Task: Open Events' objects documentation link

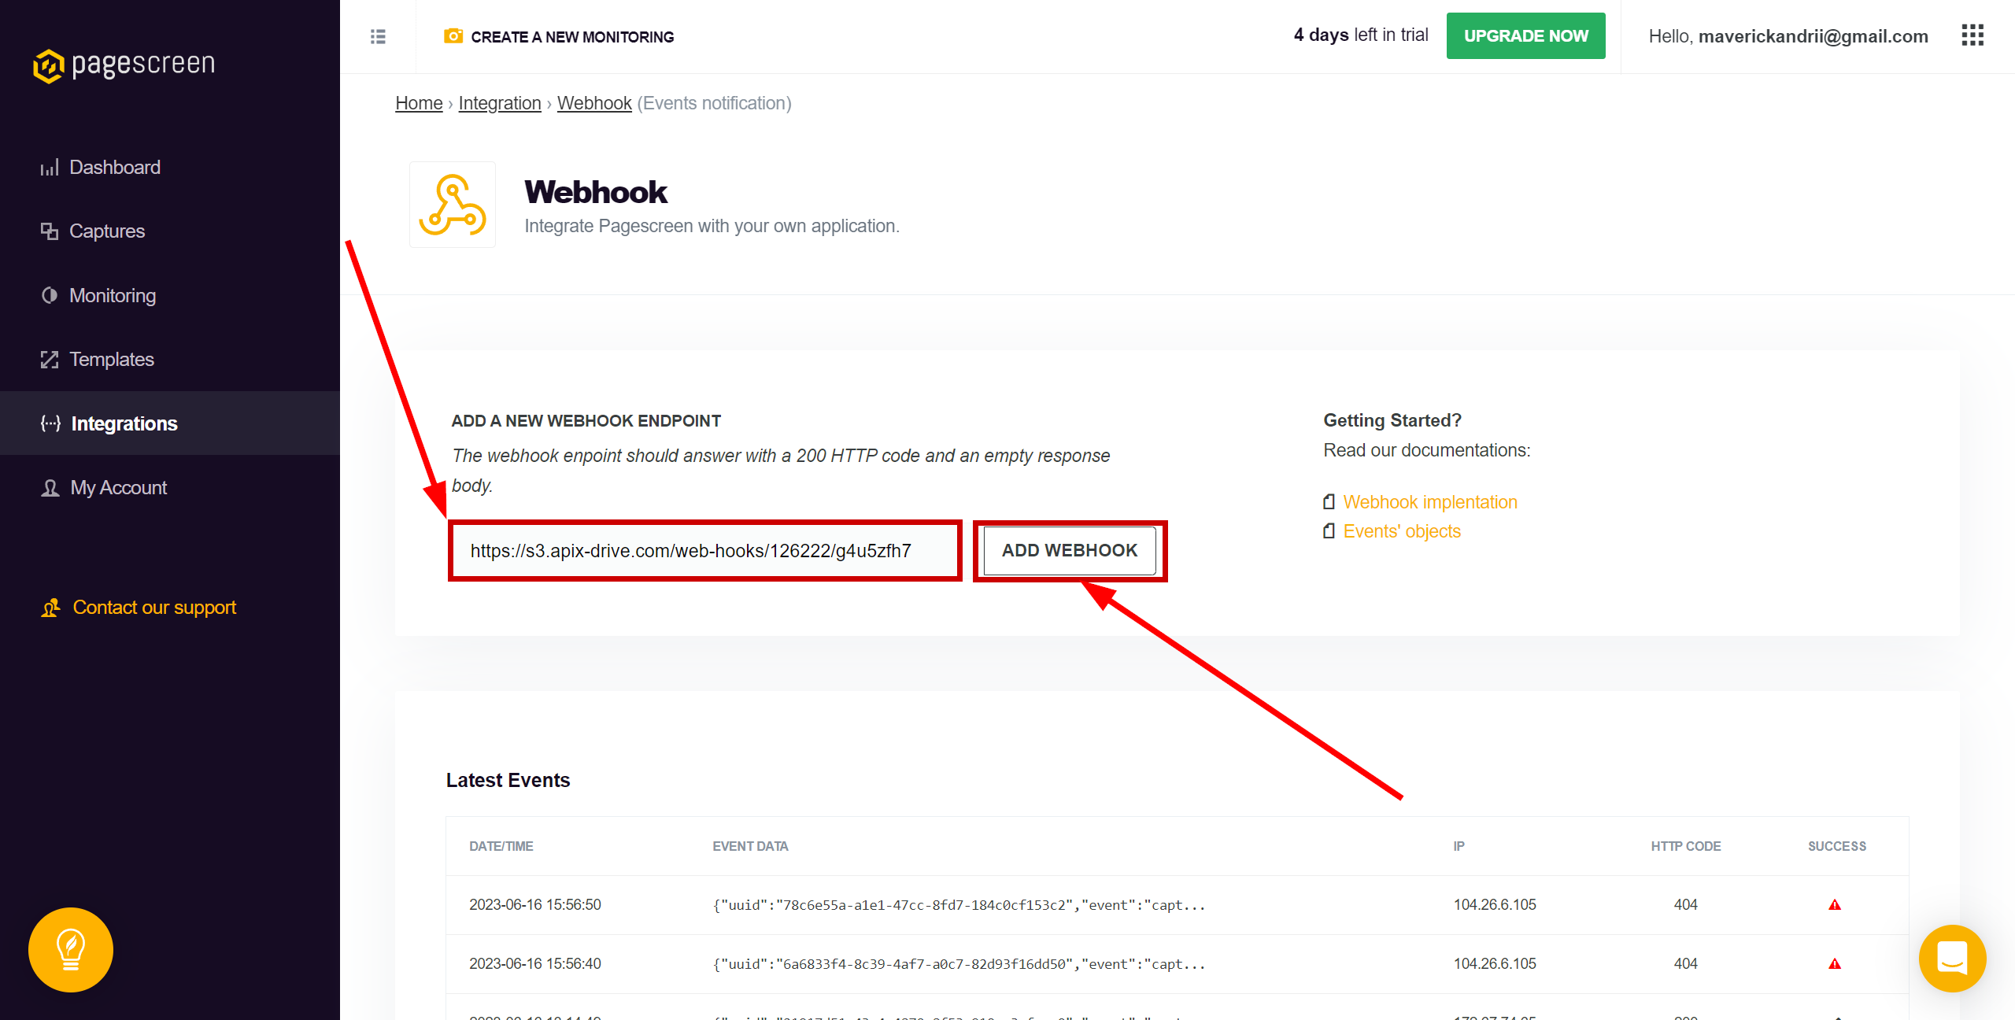Action: coord(1402,531)
